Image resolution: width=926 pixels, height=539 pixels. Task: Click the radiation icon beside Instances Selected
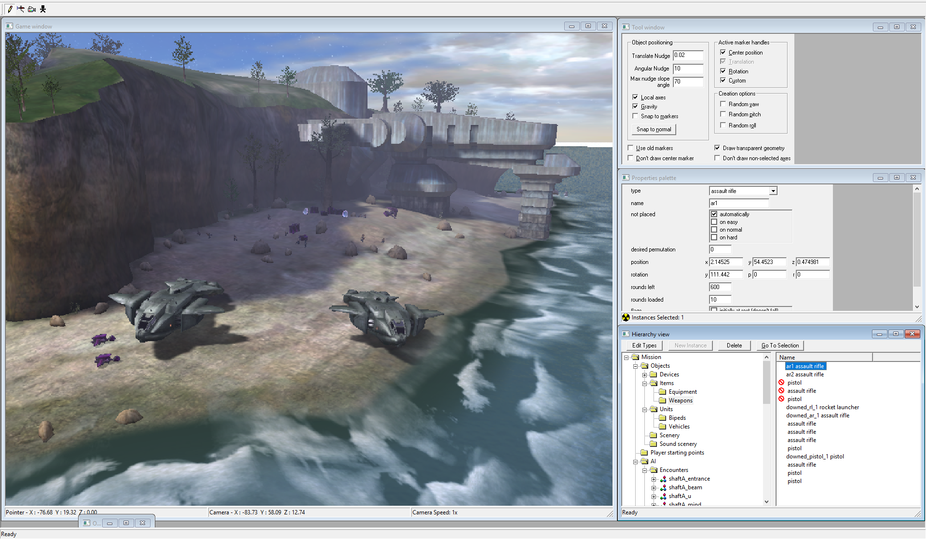click(x=626, y=317)
